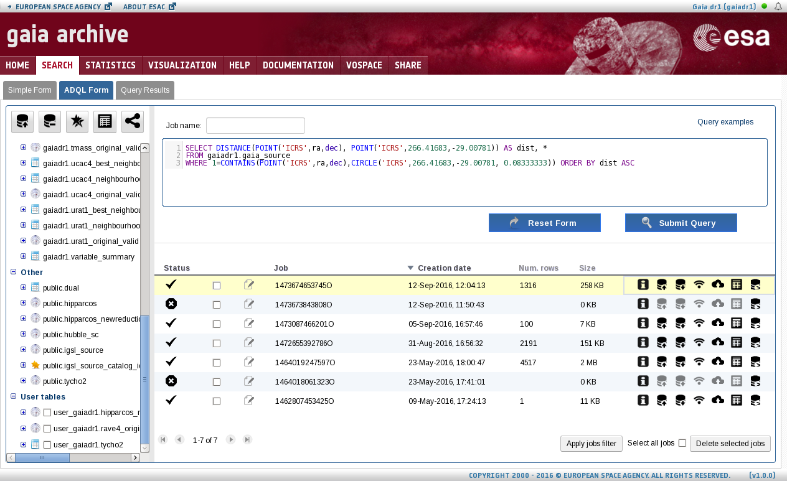This screenshot has width=787, height=481.
Task: Expand the gaiadr1.ucac4_best_neighbour tree node
Action: [x=23, y=162]
